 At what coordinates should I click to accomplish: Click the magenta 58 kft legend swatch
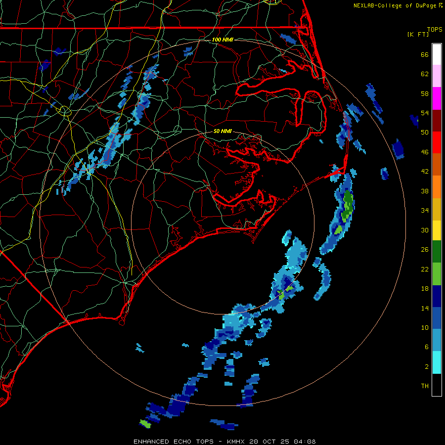click(x=437, y=98)
